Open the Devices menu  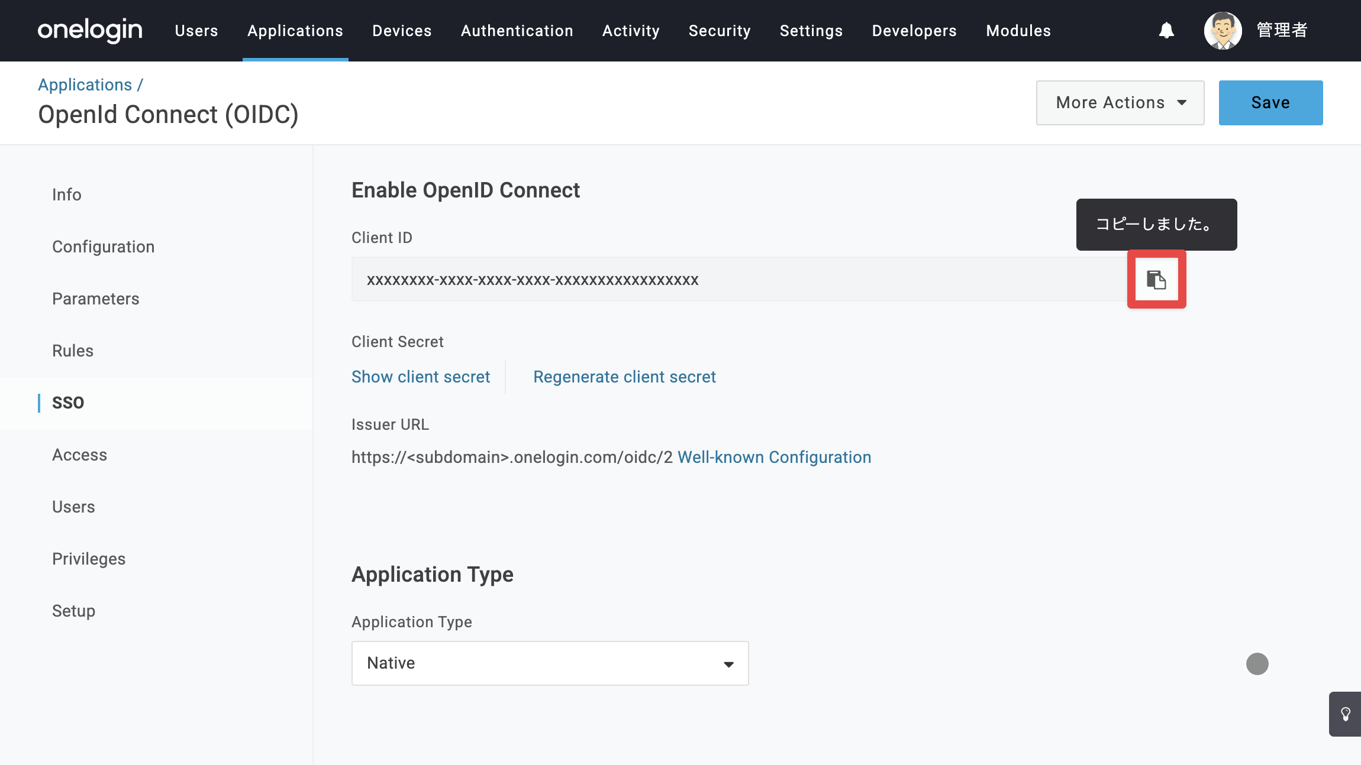(x=402, y=31)
